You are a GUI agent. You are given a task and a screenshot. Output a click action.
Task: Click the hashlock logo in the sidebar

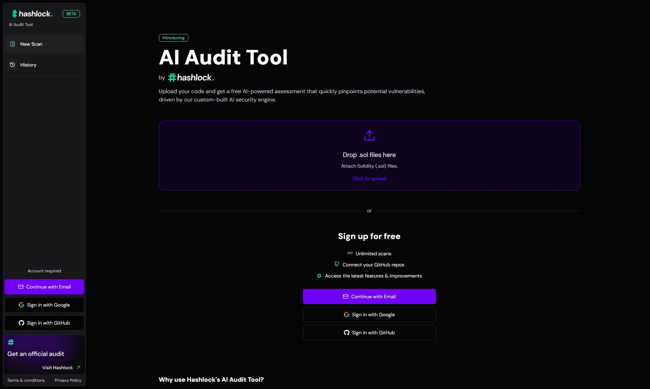coord(32,14)
